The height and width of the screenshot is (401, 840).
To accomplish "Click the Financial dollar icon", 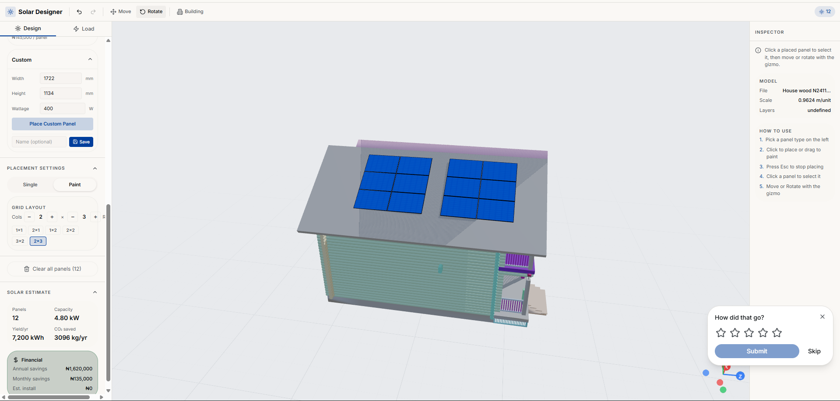I will 16,360.
